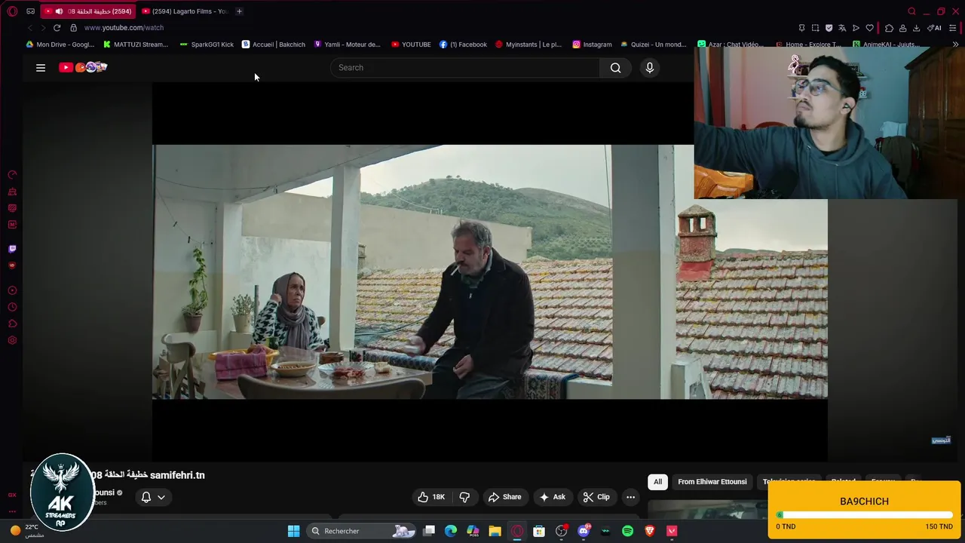Open the MATTUZI Stream bookmark
Image resolution: width=965 pixels, height=543 pixels.
tap(136, 44)
